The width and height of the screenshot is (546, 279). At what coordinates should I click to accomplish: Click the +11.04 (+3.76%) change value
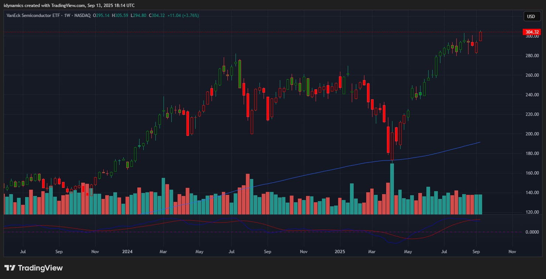pos(183,15)
